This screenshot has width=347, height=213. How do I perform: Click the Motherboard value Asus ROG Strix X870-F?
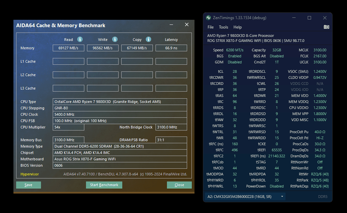coord(120,159)
